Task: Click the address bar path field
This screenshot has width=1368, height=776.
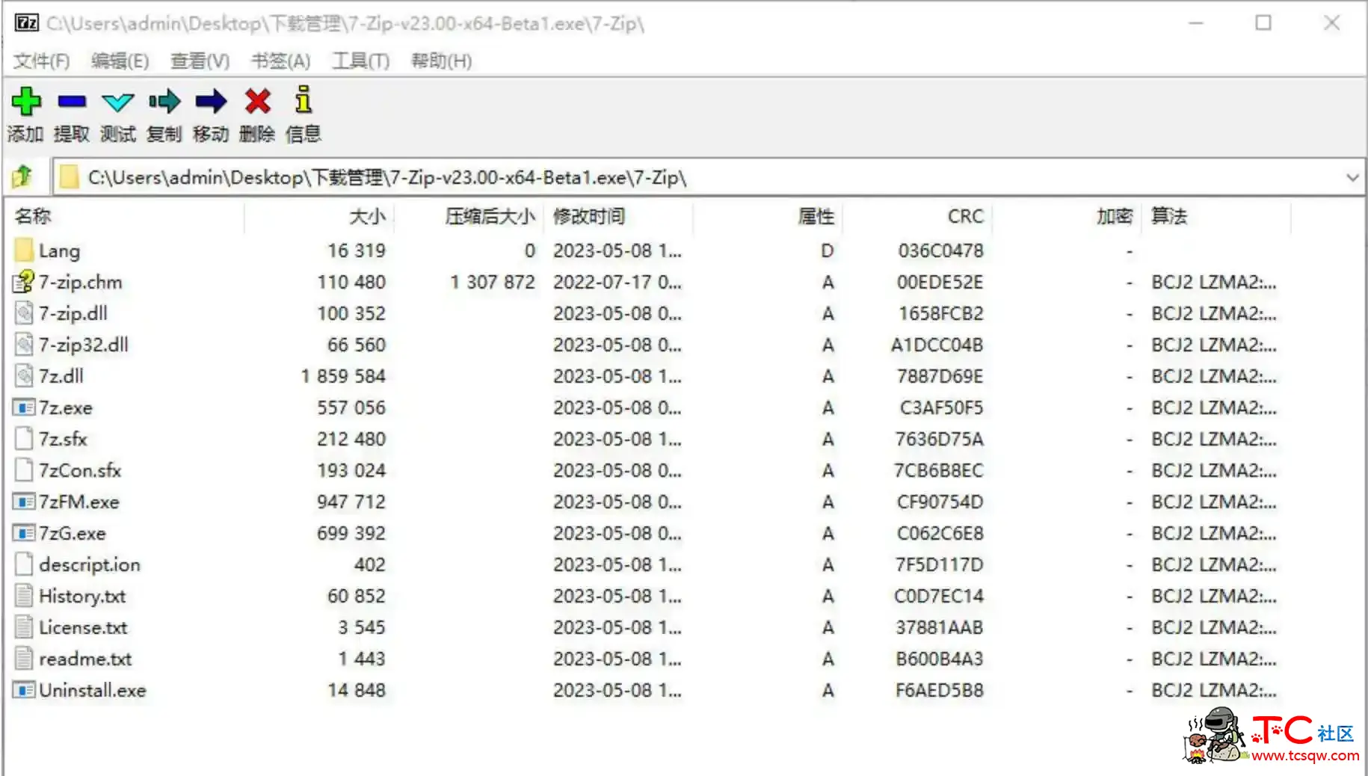Action: (x=707, y=178)
